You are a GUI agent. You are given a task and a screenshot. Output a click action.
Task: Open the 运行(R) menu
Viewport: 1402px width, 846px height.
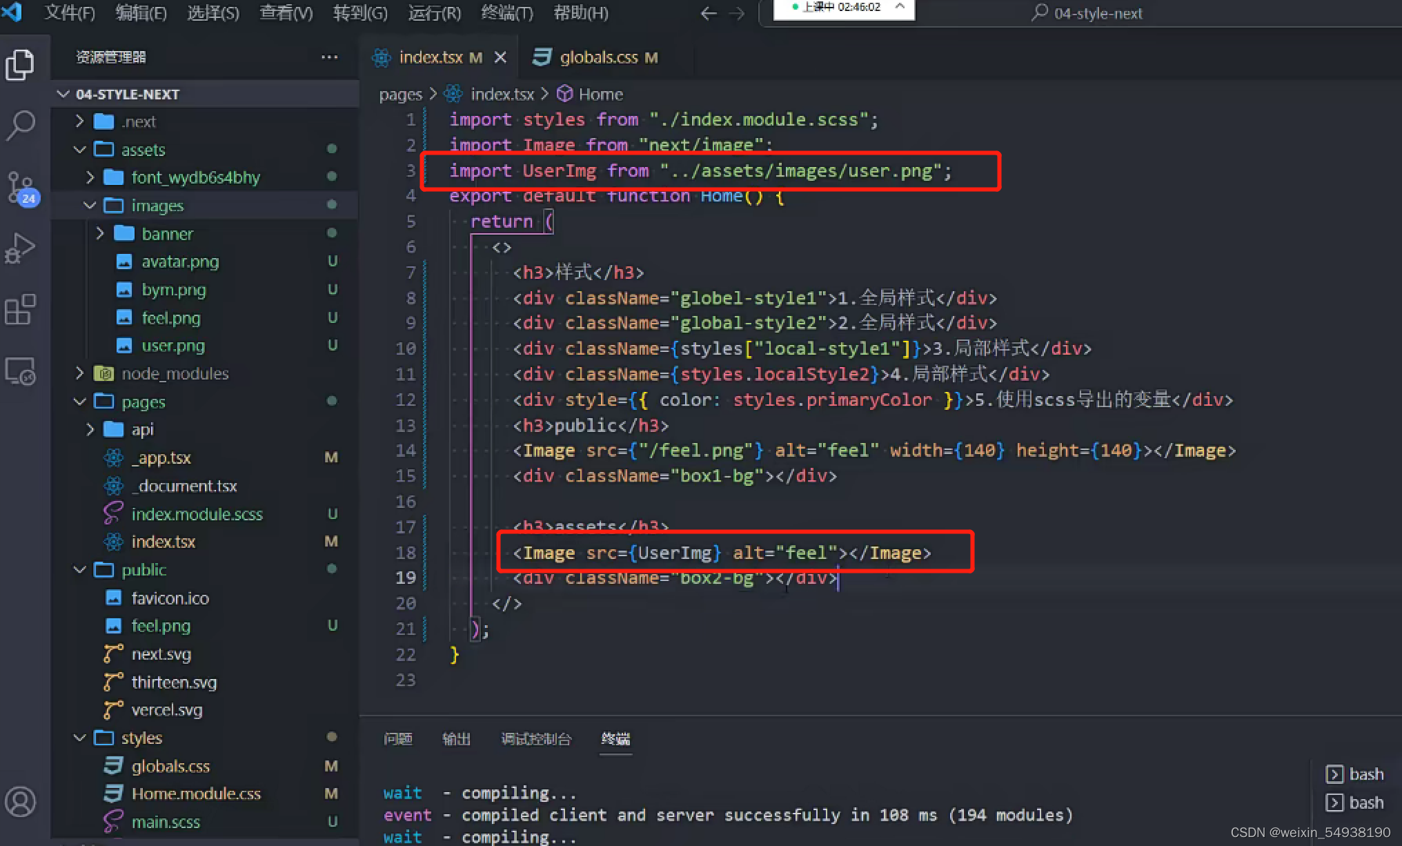click(434, 13)
